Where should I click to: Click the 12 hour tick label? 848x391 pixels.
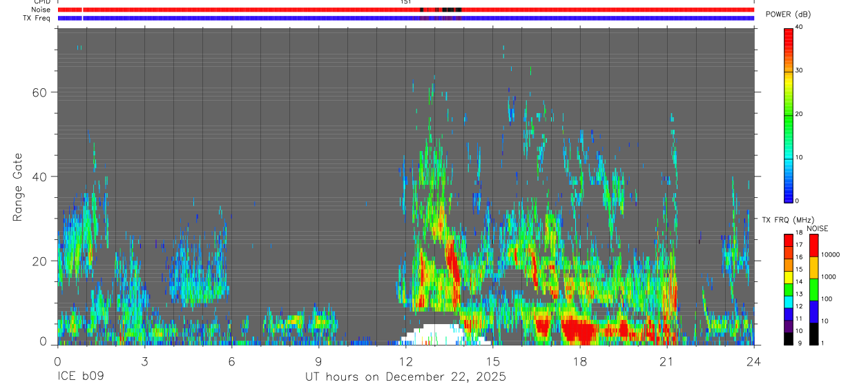[x=405, y=361]
